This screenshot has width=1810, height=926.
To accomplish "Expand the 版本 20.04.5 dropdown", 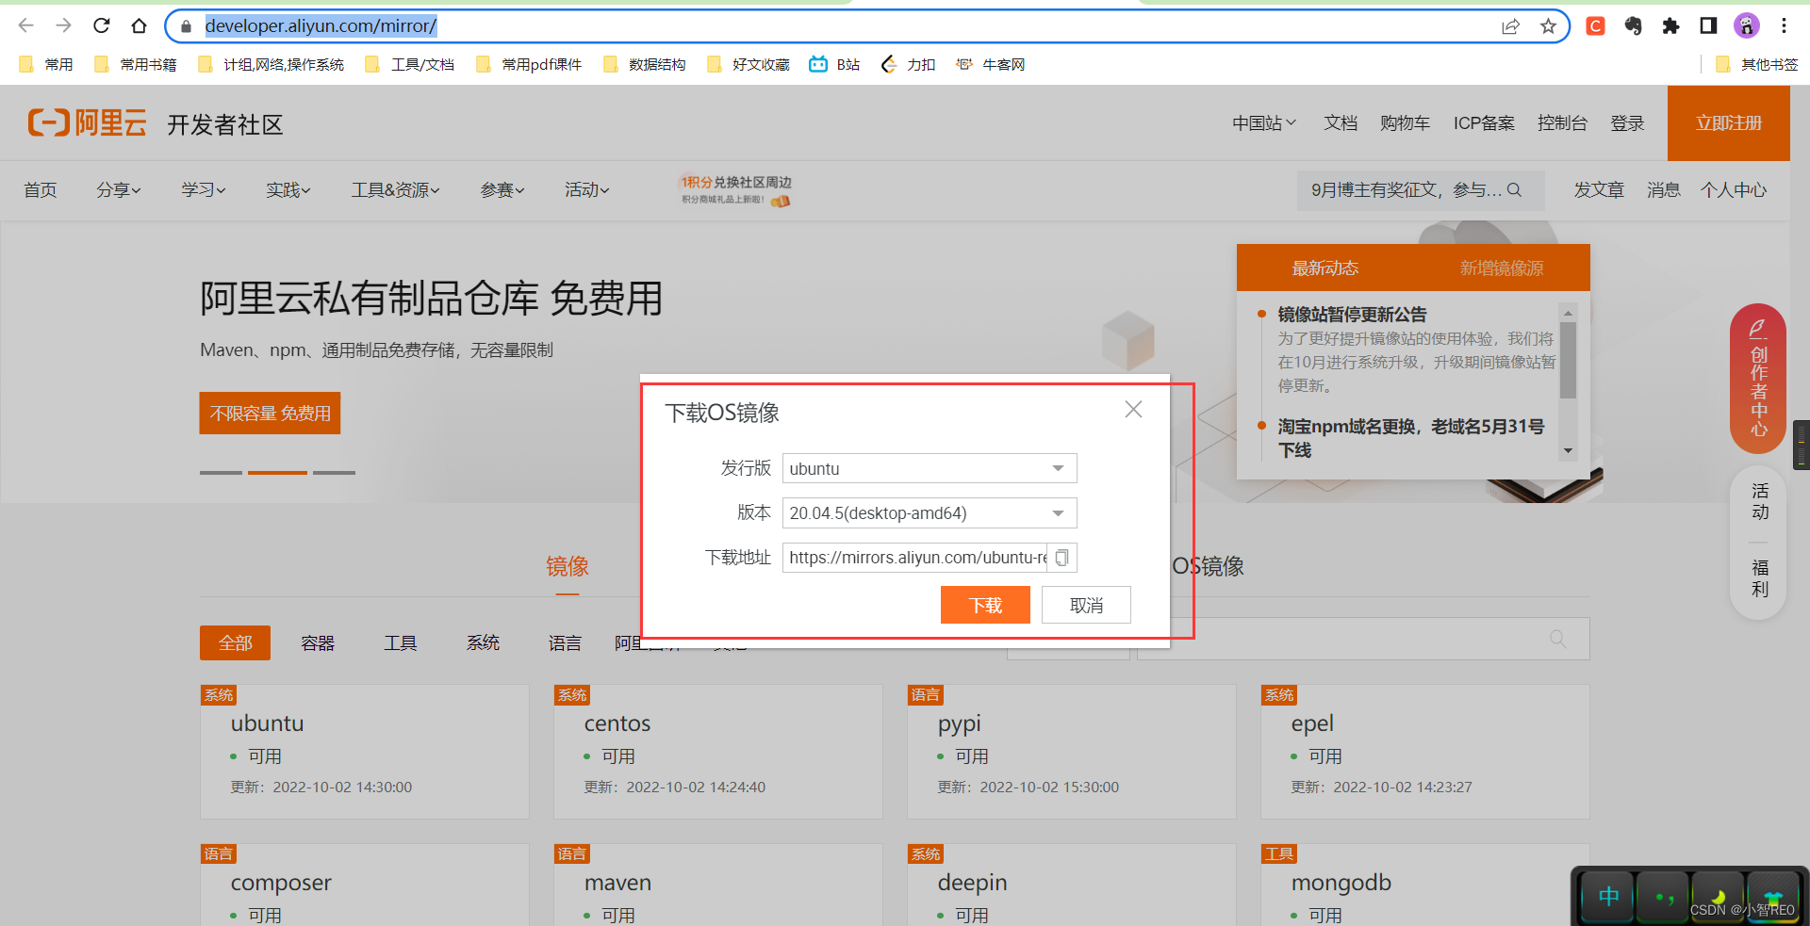I will tap(930, 512).
